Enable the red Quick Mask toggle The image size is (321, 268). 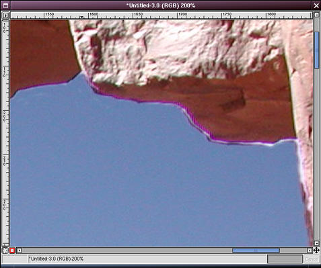12,251
